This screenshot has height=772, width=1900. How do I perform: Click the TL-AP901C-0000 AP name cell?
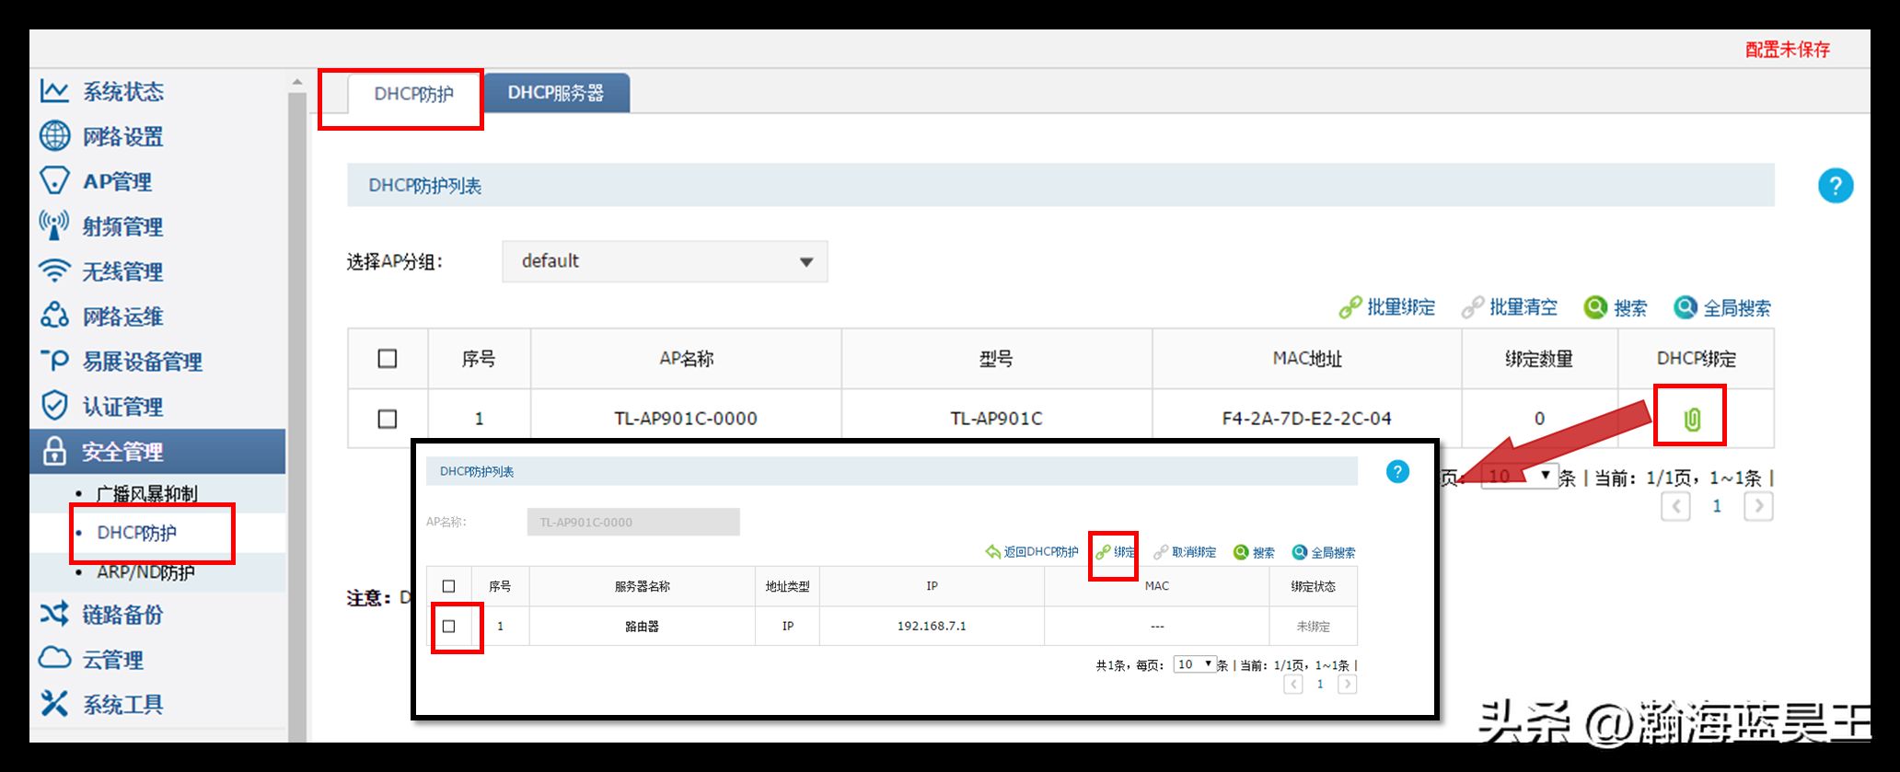686,419
